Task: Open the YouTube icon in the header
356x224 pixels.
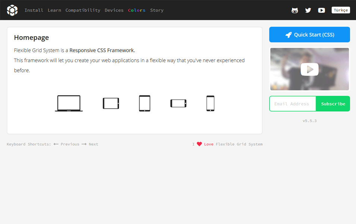Action: 321,10
